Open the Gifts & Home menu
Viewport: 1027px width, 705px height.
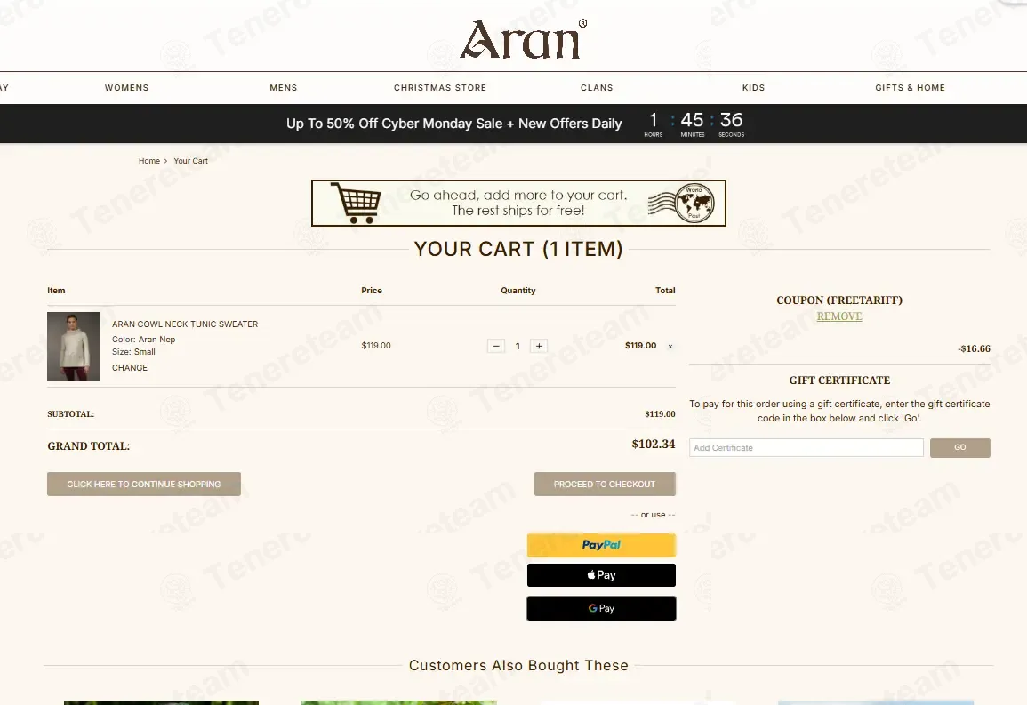click(x=910, y=88)
